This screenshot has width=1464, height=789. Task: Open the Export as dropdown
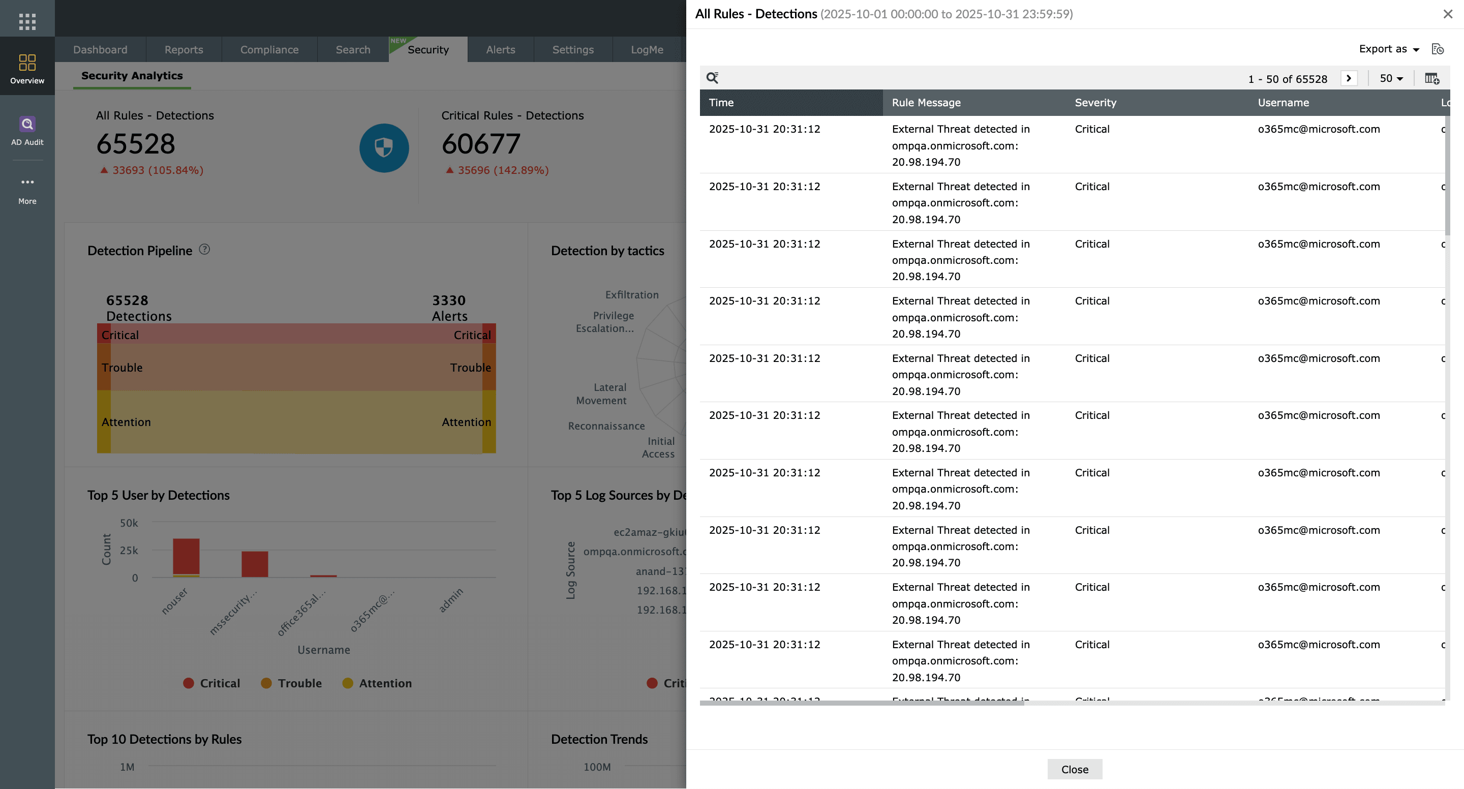[1388, 49]
